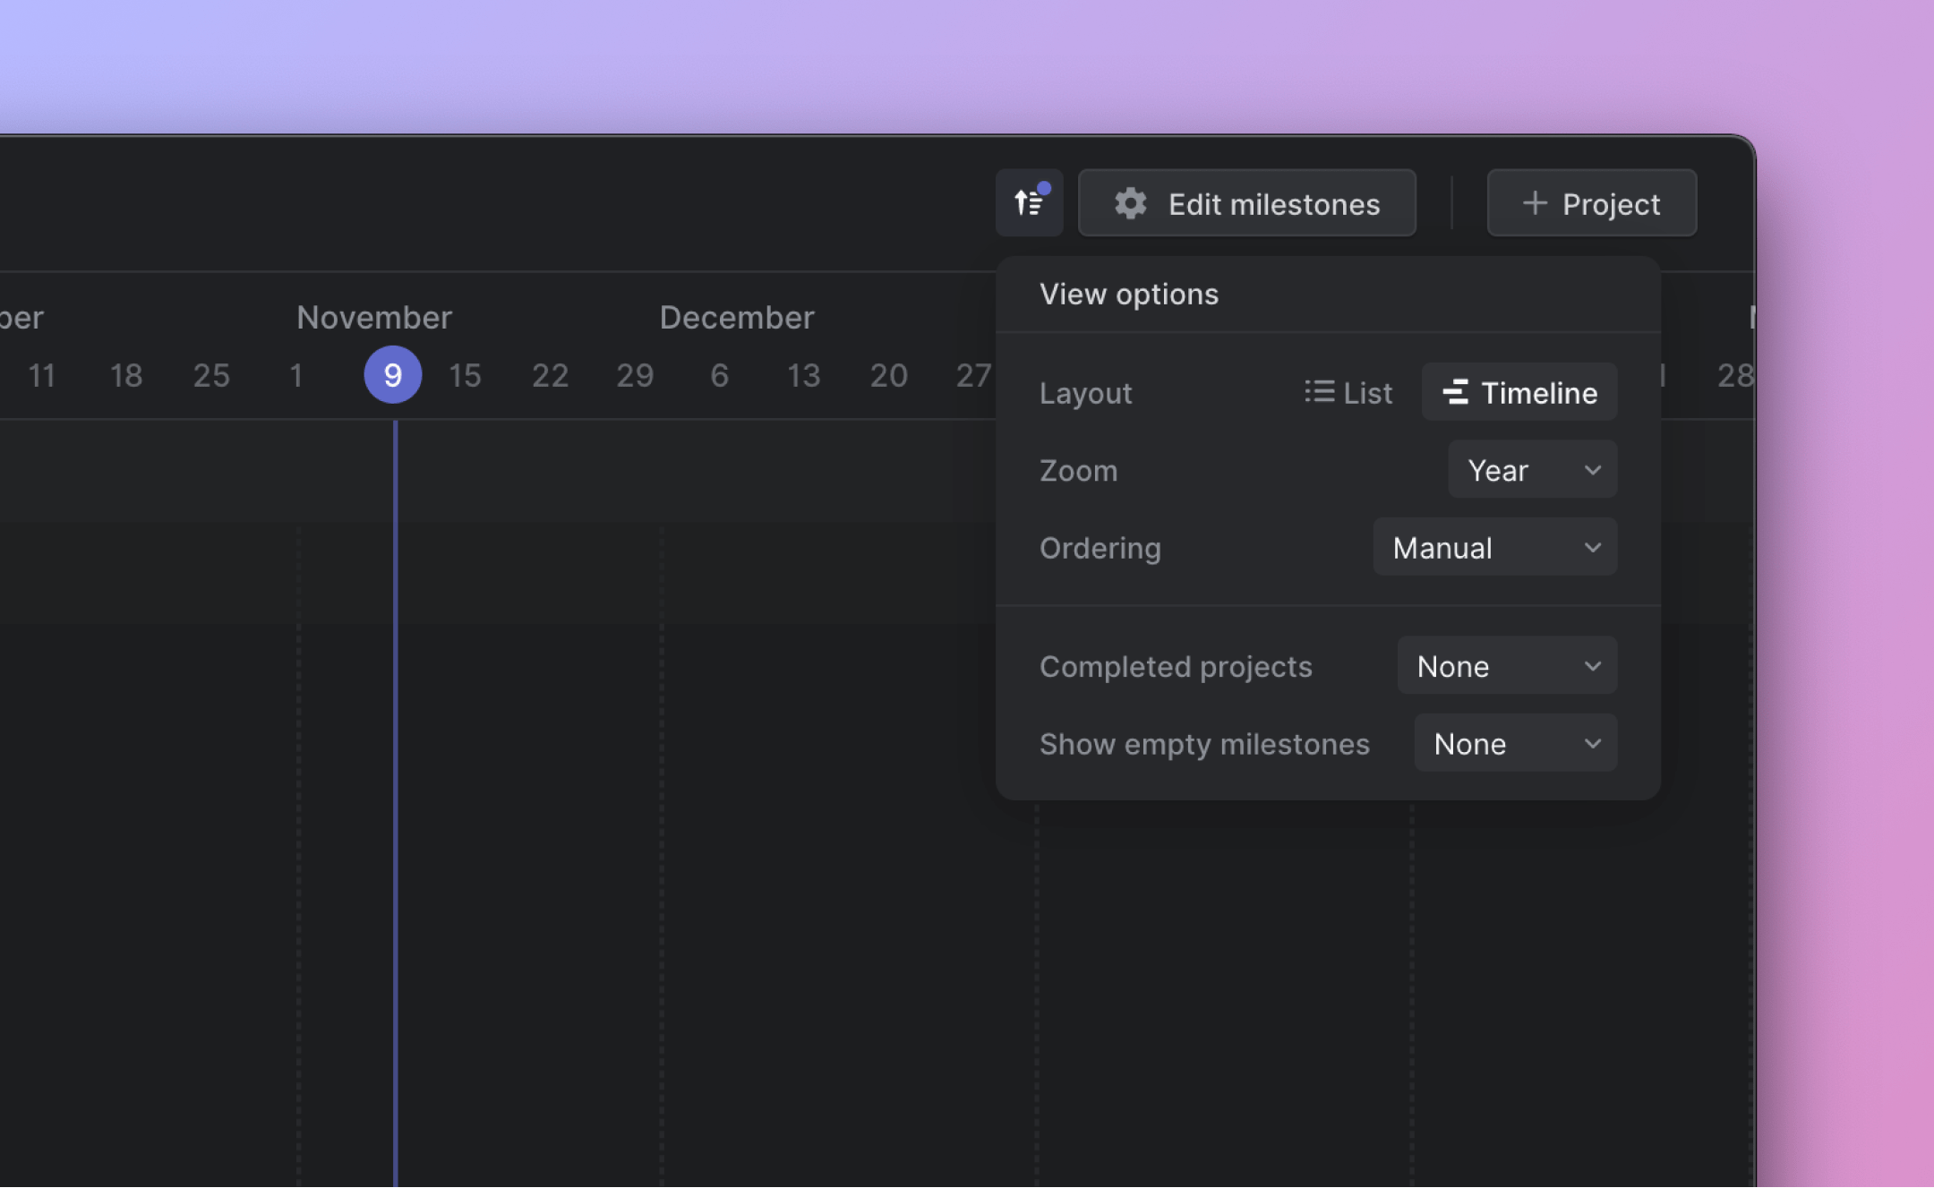Click date 22 in the timeline header
The width and height of the screenshot is (1934, 1188).
pyautogui.click(x=550, y=375)
